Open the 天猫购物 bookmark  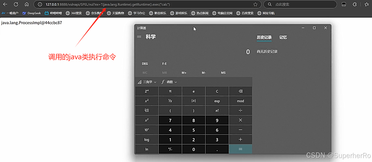tap(115, 13)
